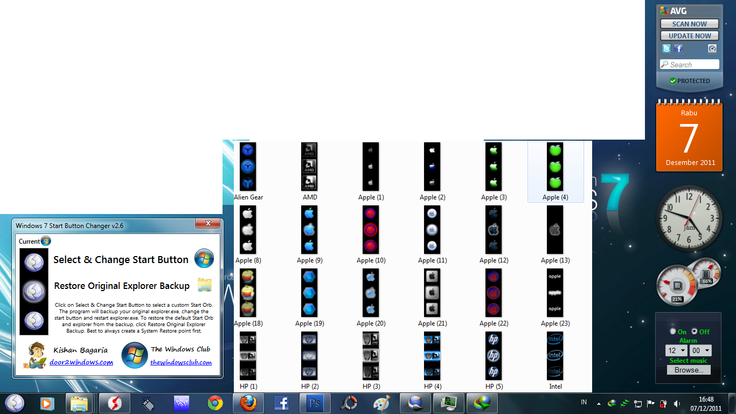
Task: Choose the HP (5) round logo orb
Action: 494,356
